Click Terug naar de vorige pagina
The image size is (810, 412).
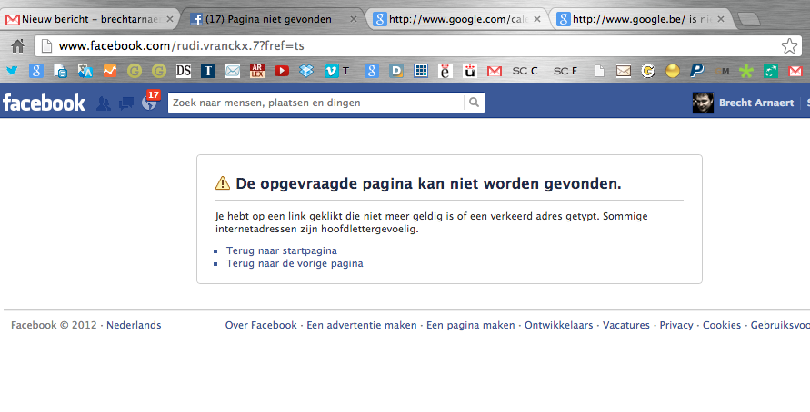[295, 263]
